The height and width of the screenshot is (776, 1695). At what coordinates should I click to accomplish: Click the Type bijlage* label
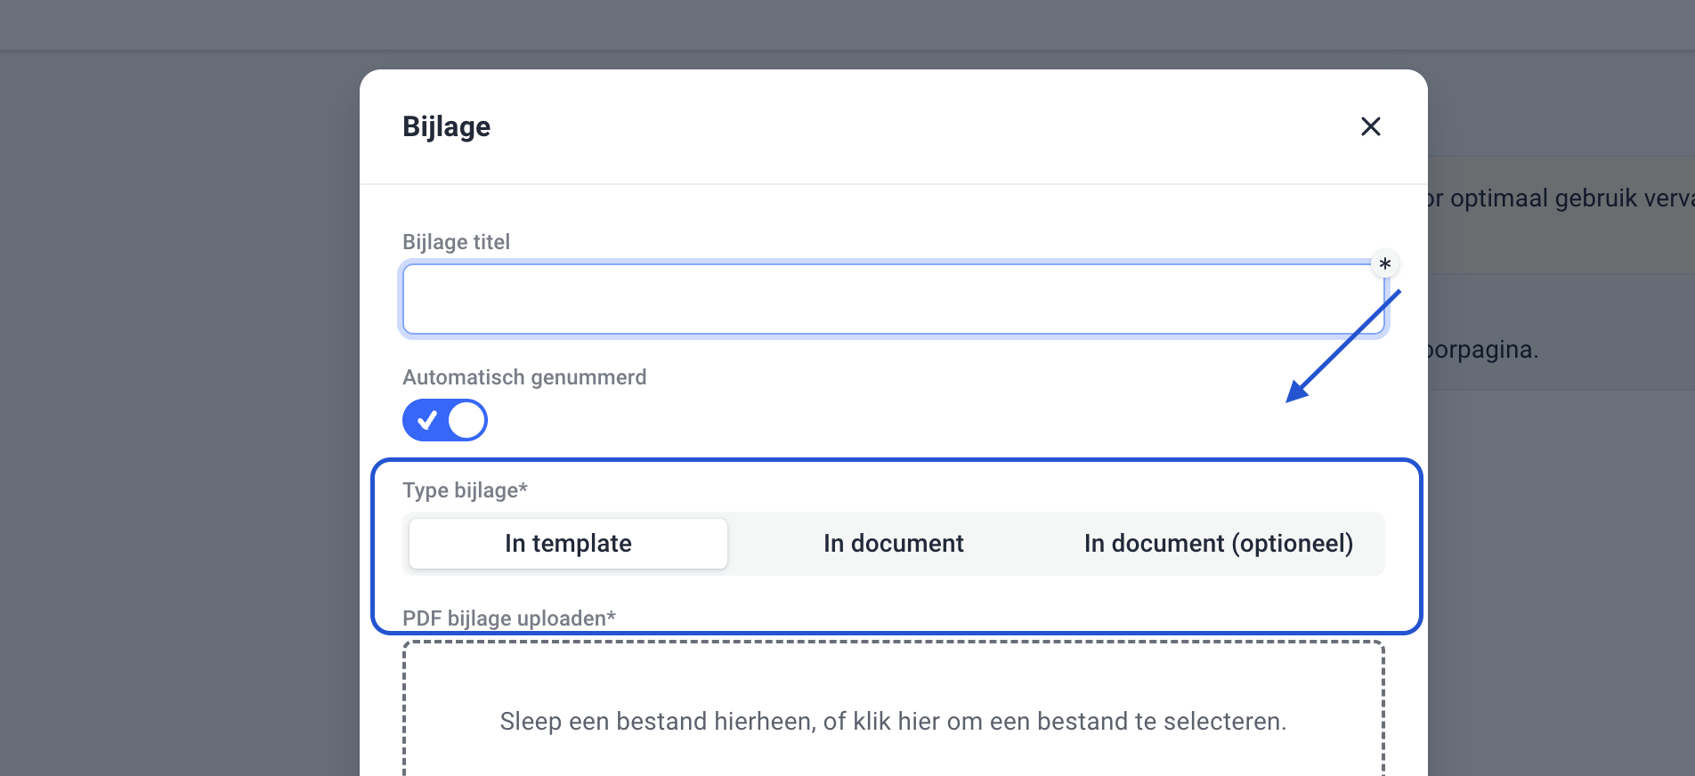click(x=465, y=490)
